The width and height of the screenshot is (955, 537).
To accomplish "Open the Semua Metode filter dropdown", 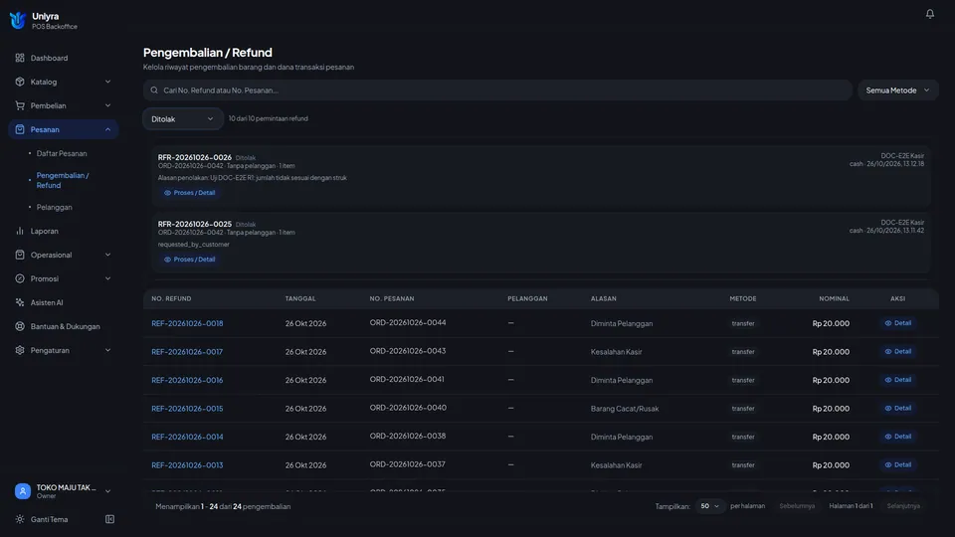I will (x=897, y=90).
